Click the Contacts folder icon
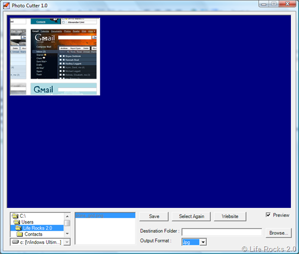299x254 pixels. (x=20, y=234)
